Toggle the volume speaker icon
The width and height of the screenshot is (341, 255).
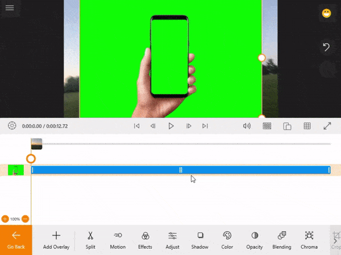[247, 126]
